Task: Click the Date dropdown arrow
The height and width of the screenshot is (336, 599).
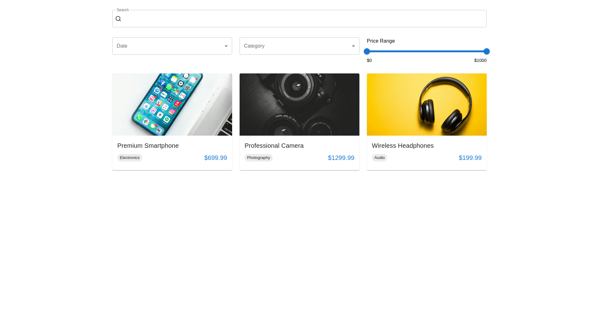Action: point(226,46)
